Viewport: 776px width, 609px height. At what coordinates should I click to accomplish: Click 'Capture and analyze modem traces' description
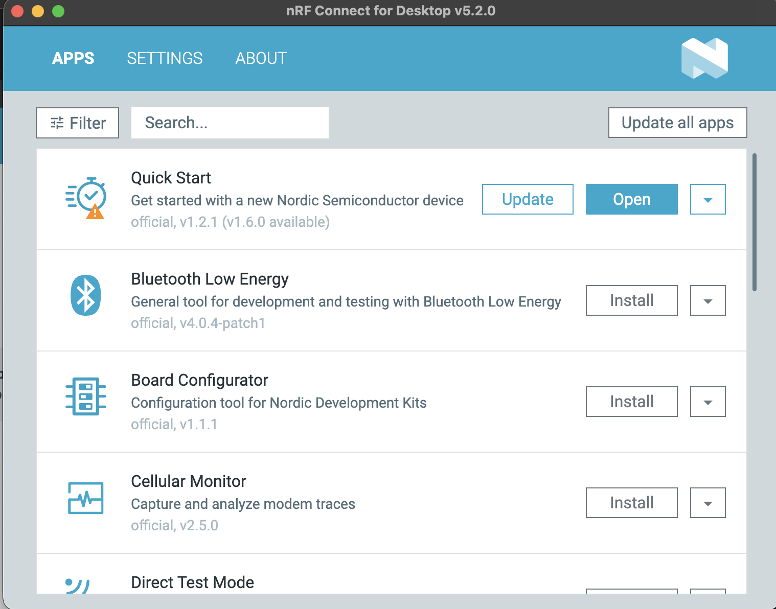[x=243, y=504]
